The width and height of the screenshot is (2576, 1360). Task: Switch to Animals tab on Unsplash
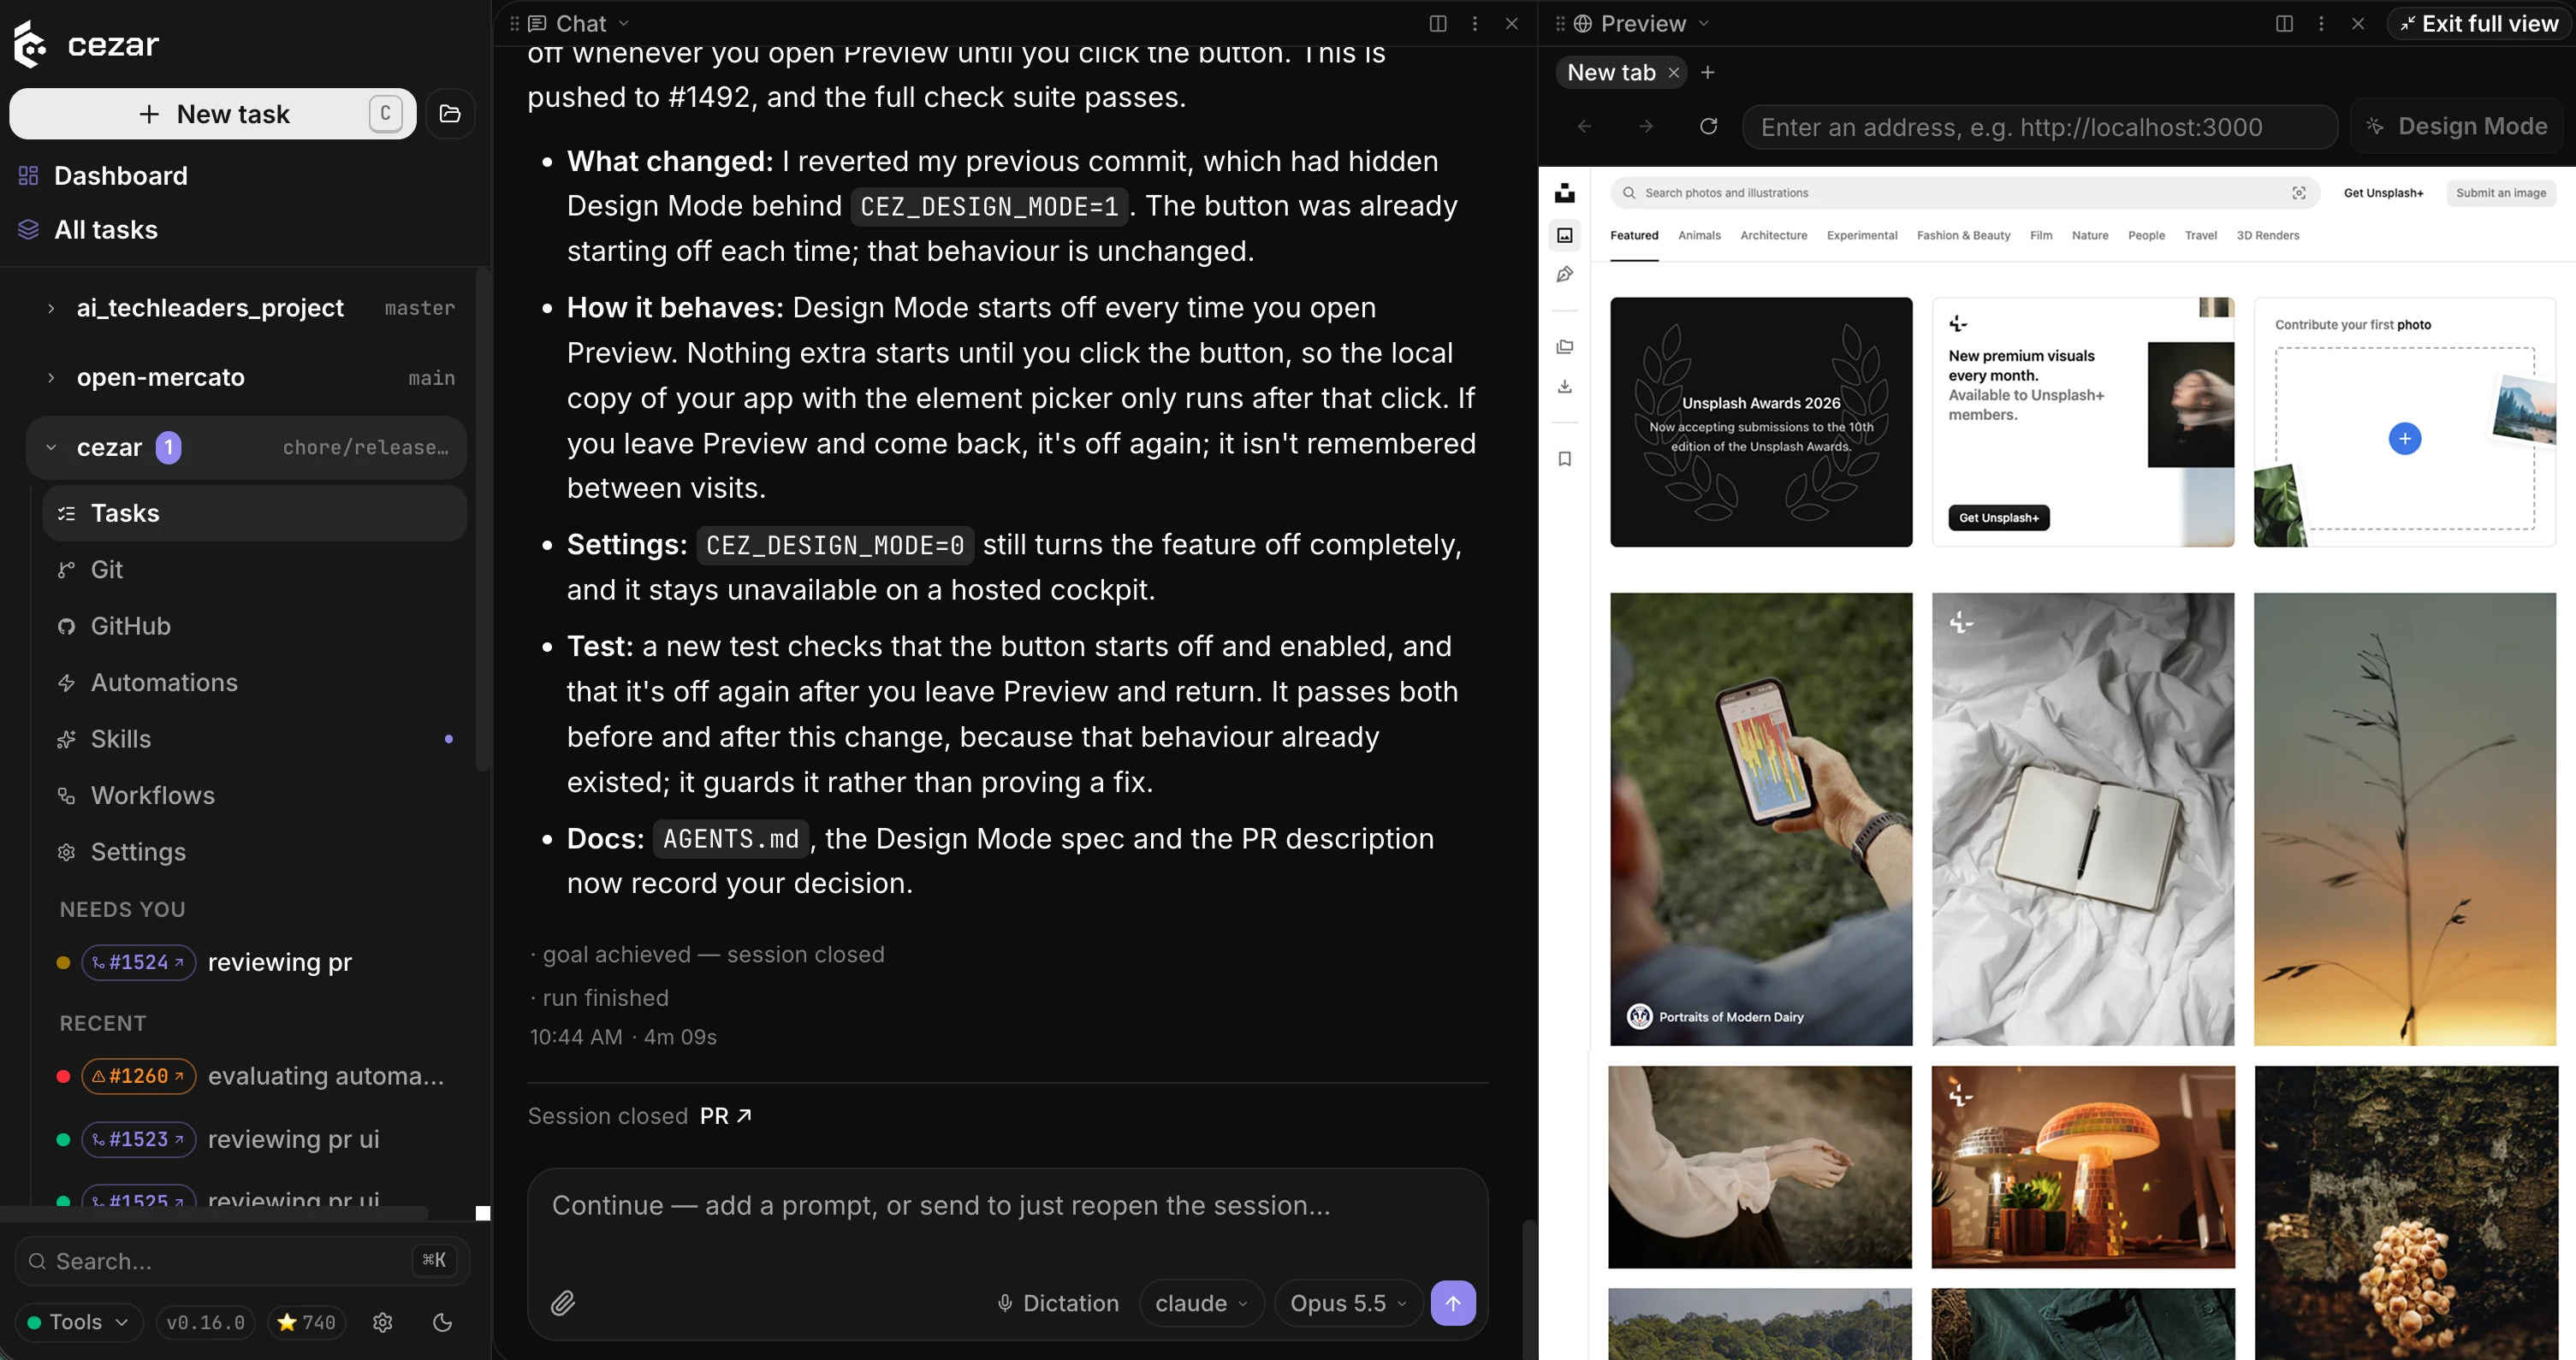(x=1699, y=236)
